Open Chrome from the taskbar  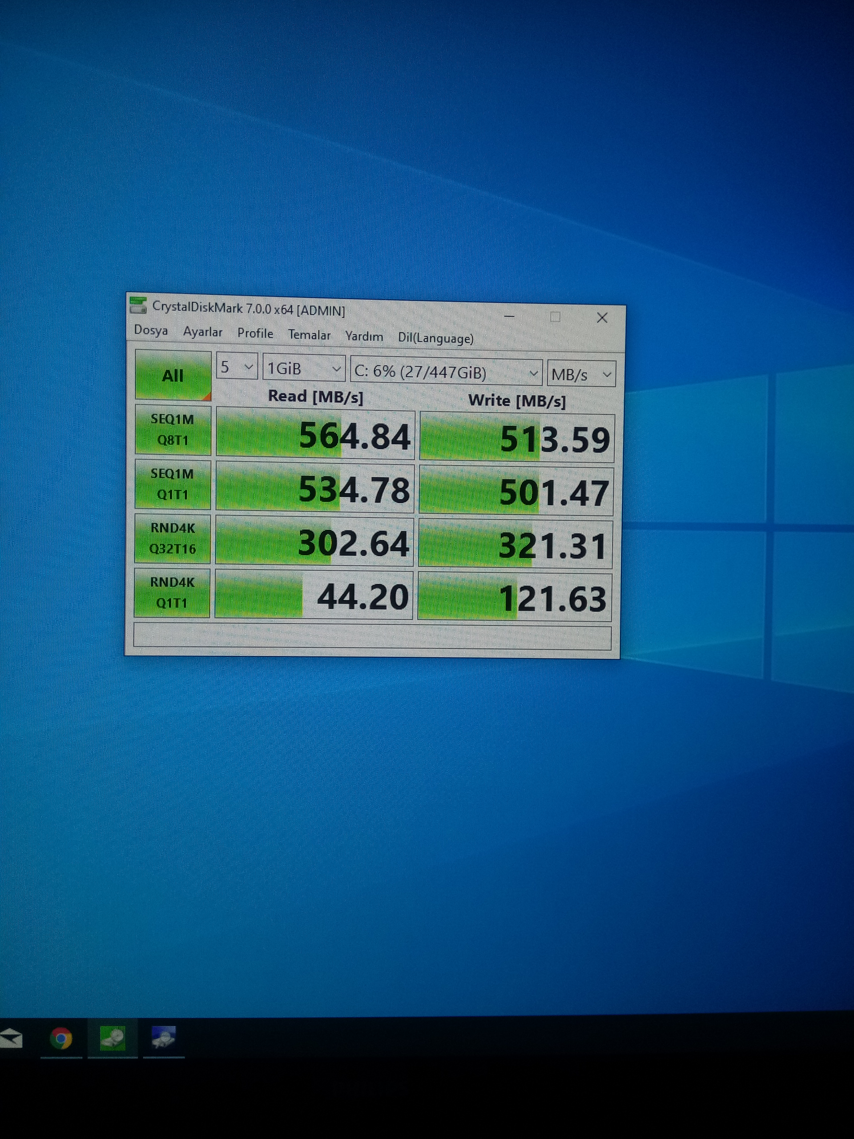[x=61, y=1038]
